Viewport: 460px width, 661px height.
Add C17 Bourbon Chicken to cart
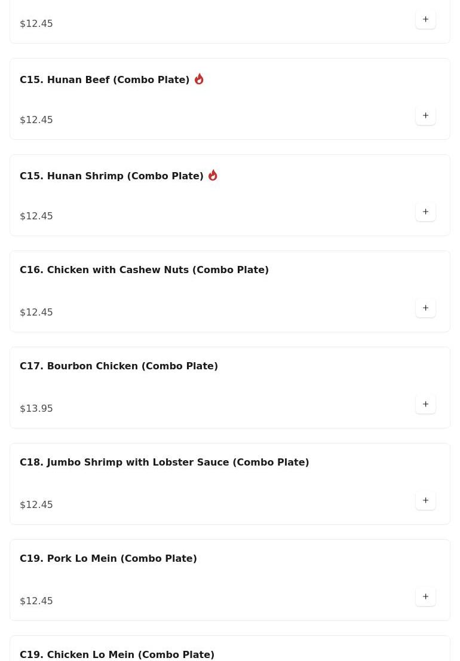(x=425, y=404)
